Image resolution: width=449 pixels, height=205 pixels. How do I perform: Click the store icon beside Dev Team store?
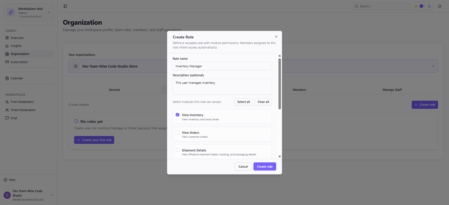75,66
